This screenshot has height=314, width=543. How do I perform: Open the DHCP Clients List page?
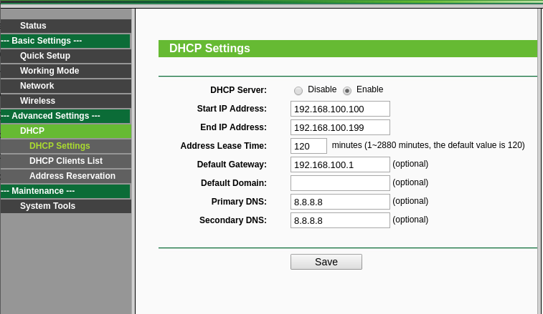[x=65, y=161]
